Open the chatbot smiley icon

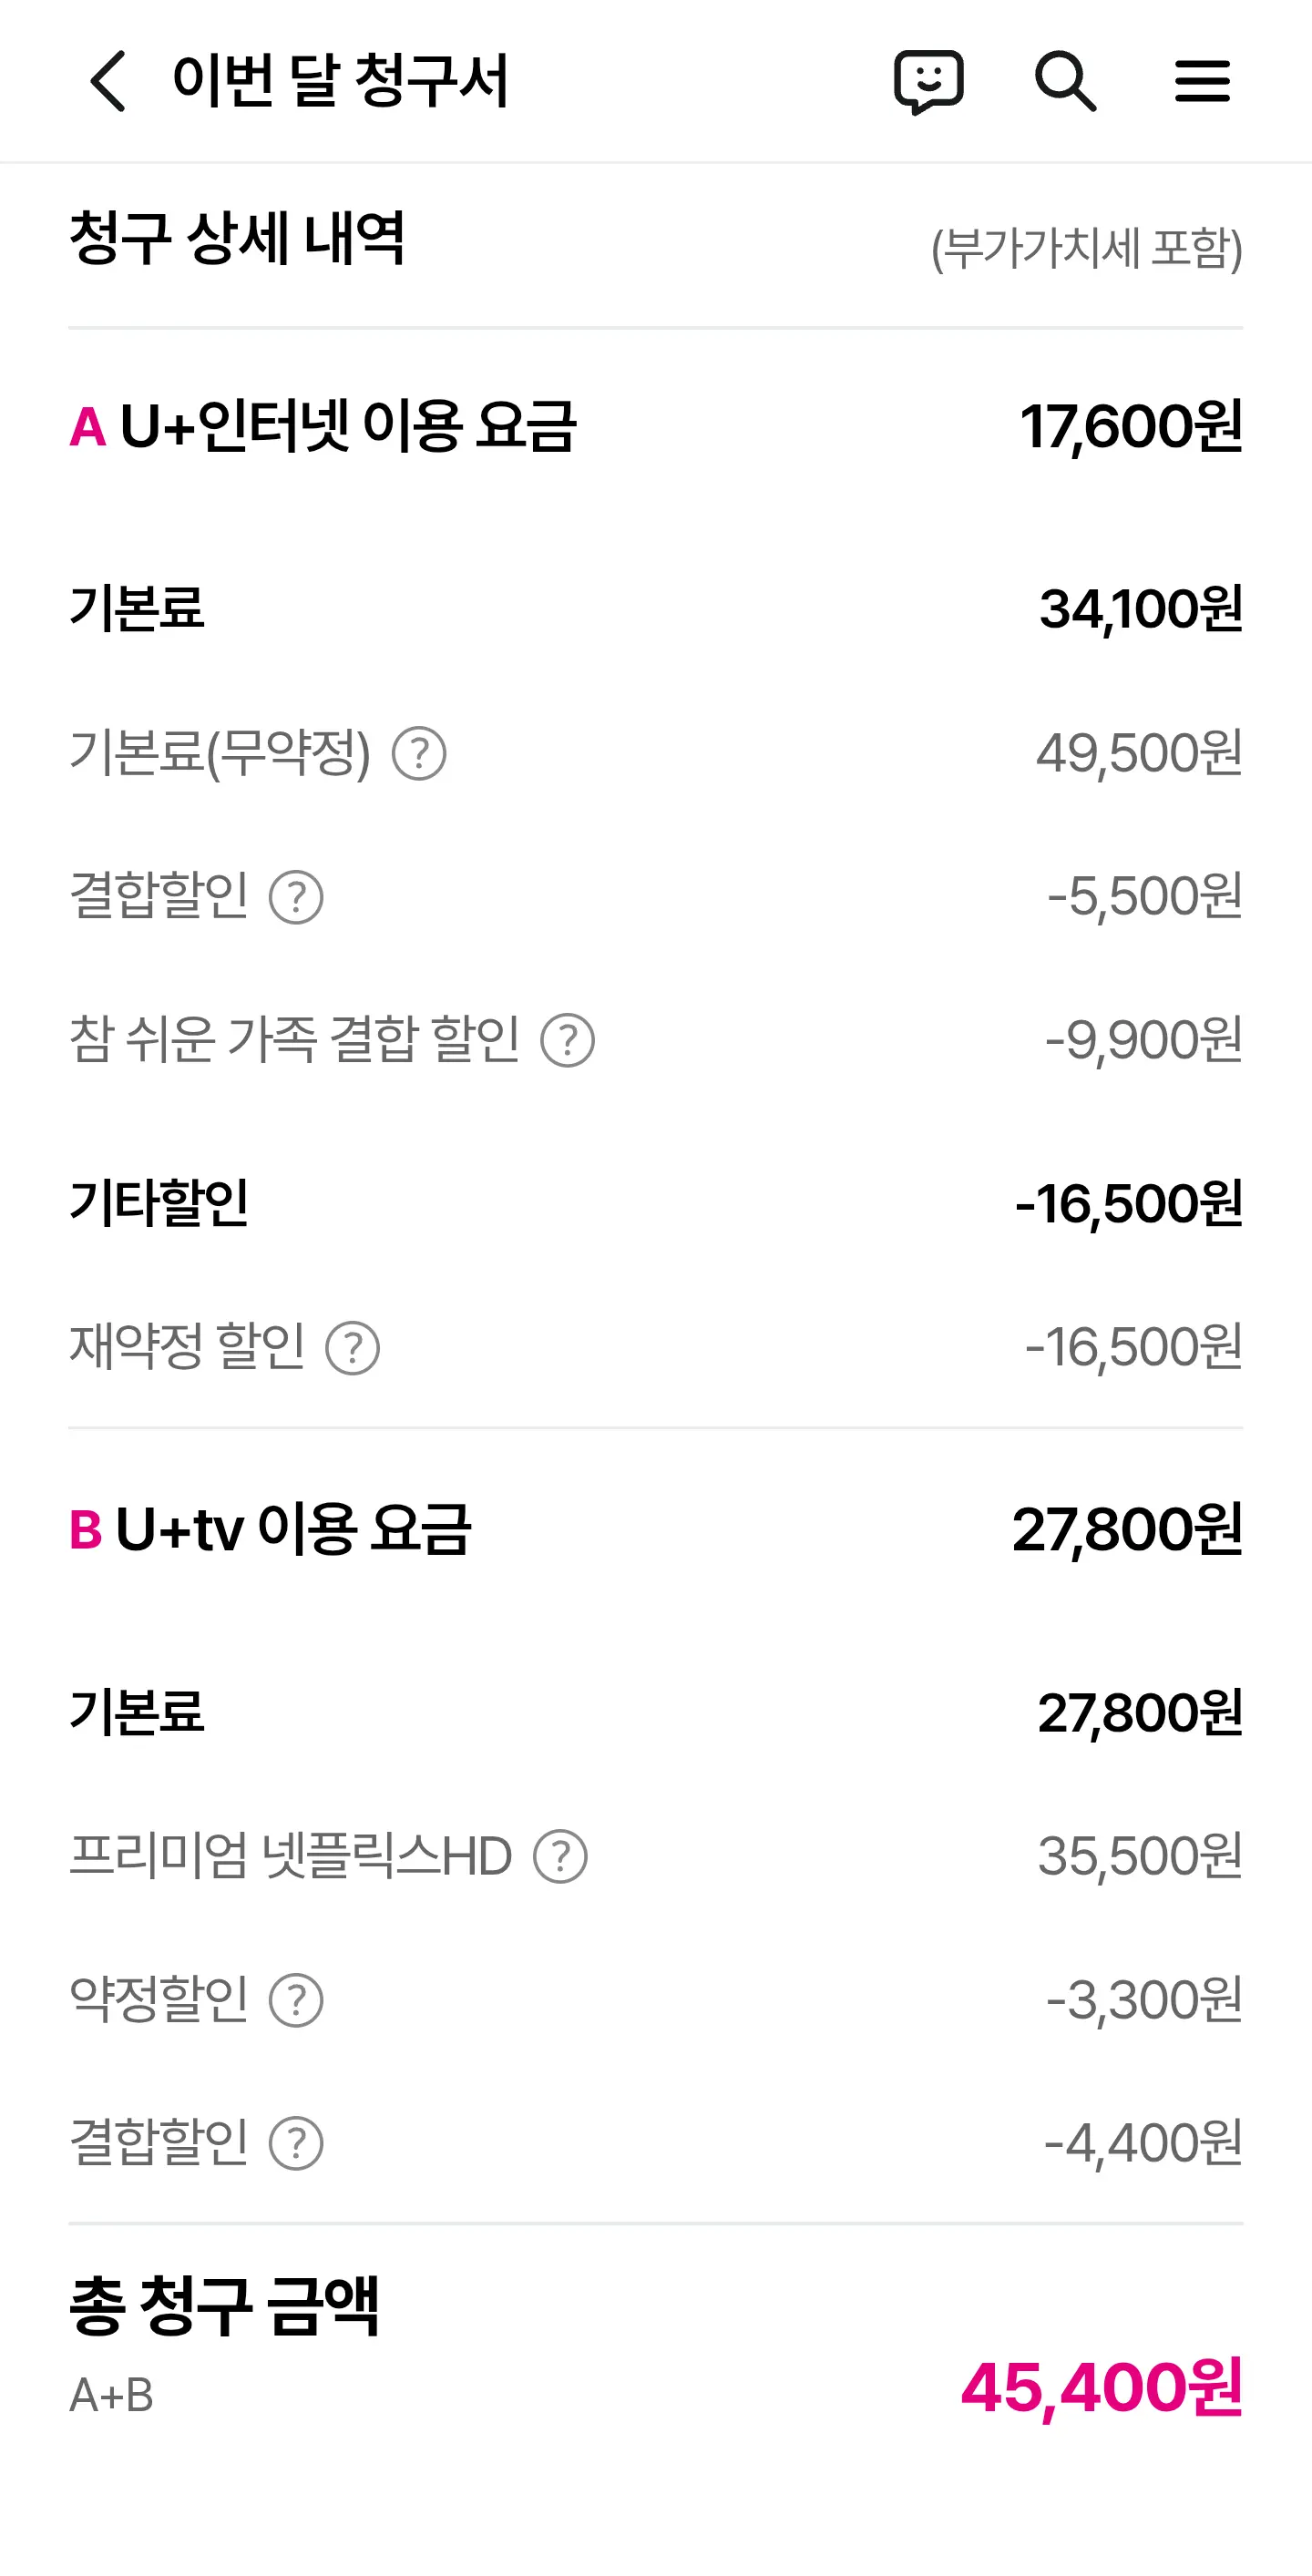click(x=928, y=81)
